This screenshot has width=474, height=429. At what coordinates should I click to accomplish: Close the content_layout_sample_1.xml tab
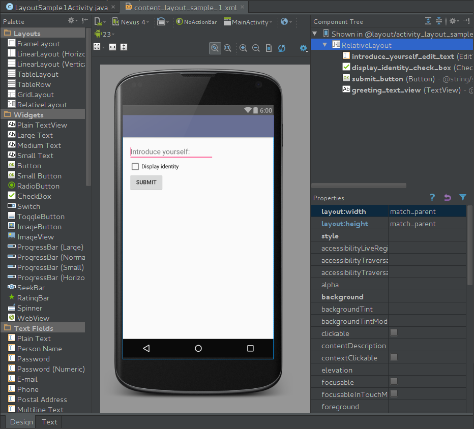[242, 7]
